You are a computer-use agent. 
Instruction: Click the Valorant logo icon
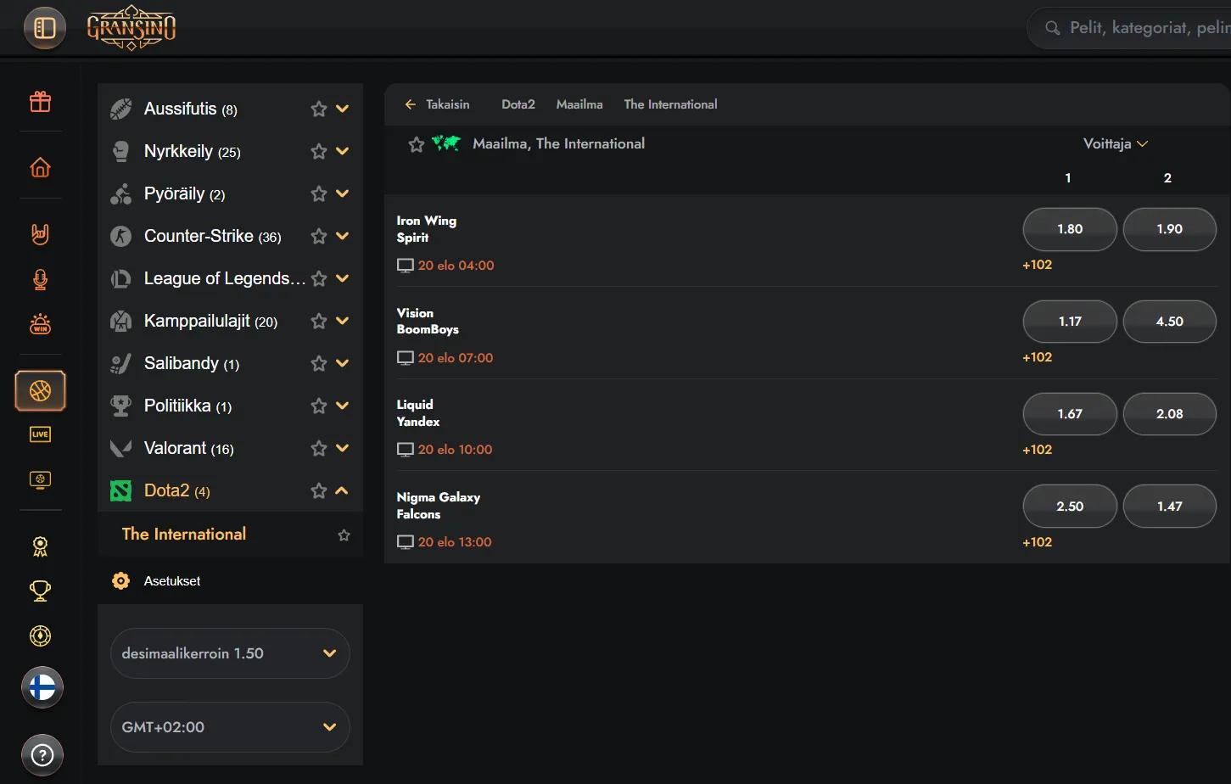(x=121, y=448)
